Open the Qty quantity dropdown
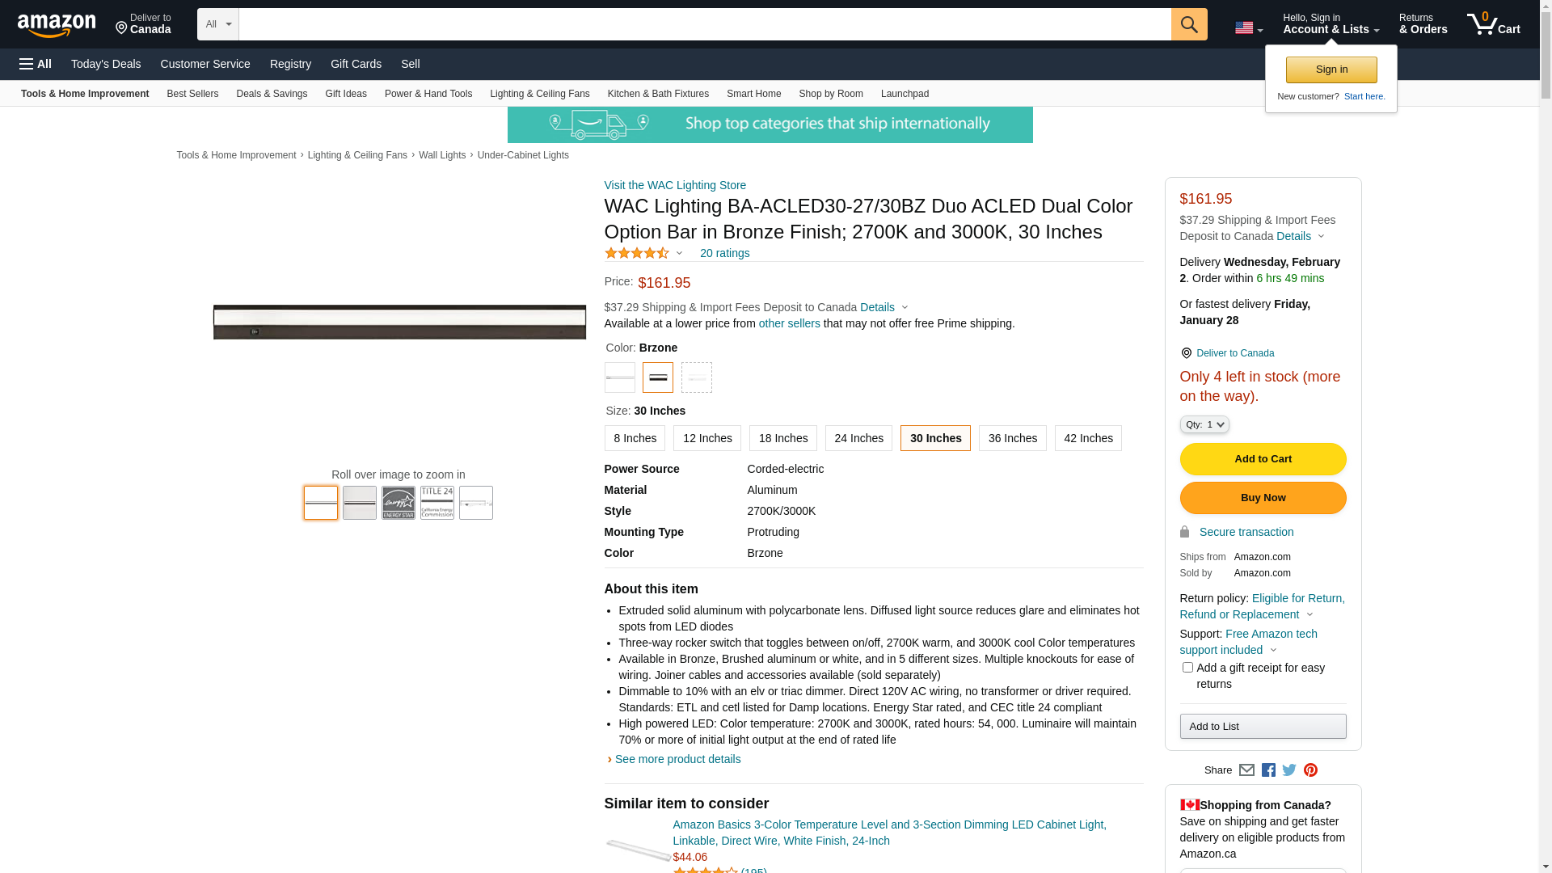The width and height of the screenshot is (1552, 873). (1204, 424)
